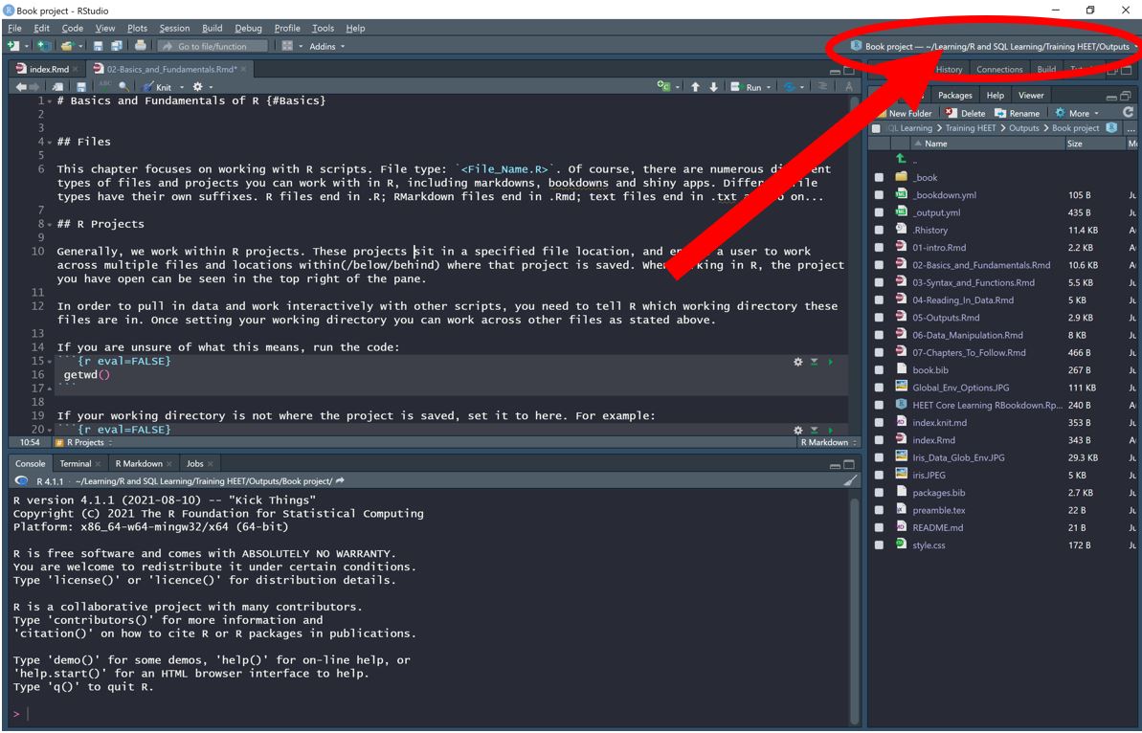This screenshot has height=733, width=1142.
Task: Click the Delete button in the Files pane
Action: 966,113
